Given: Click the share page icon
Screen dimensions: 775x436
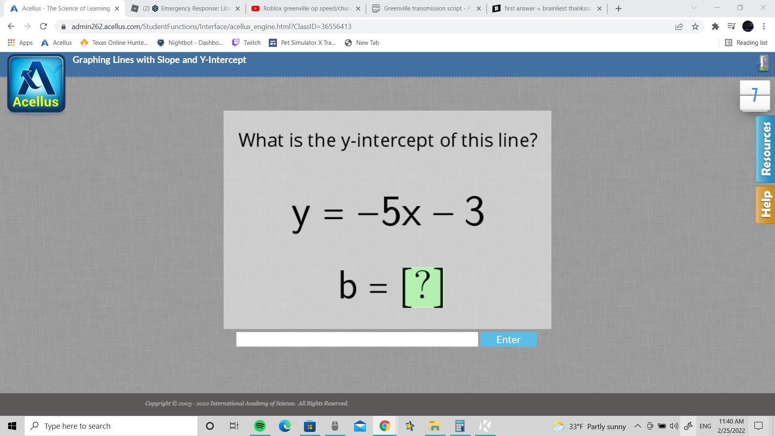Looking at the screenshot, I should tap(679, 27).
